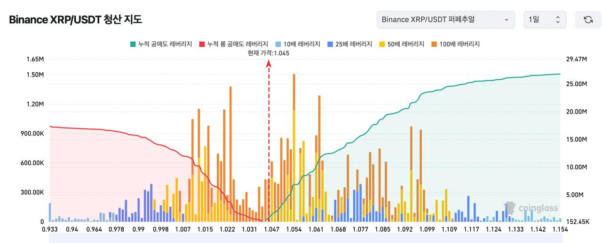The width and height of the screenshot is (602, 243).
Task: Click the Binance XRP/USDT 청산 지도 title
Action: tap(75, 20)
